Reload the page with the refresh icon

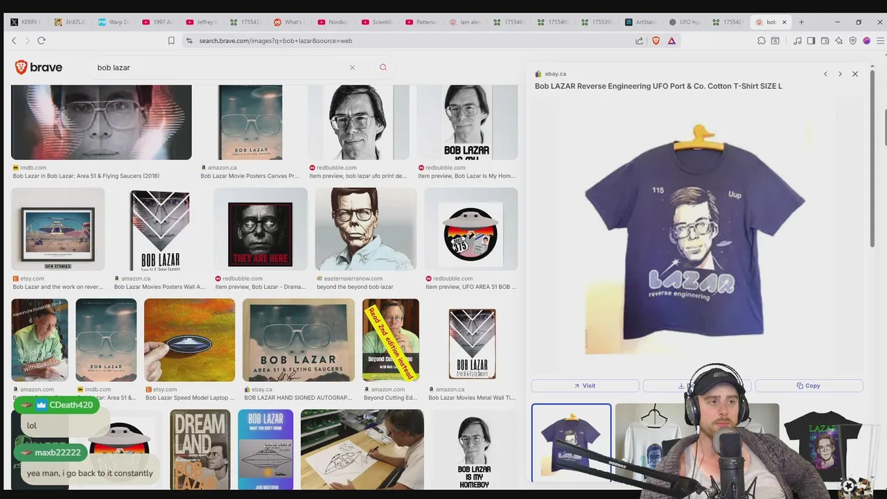[42, 41]
